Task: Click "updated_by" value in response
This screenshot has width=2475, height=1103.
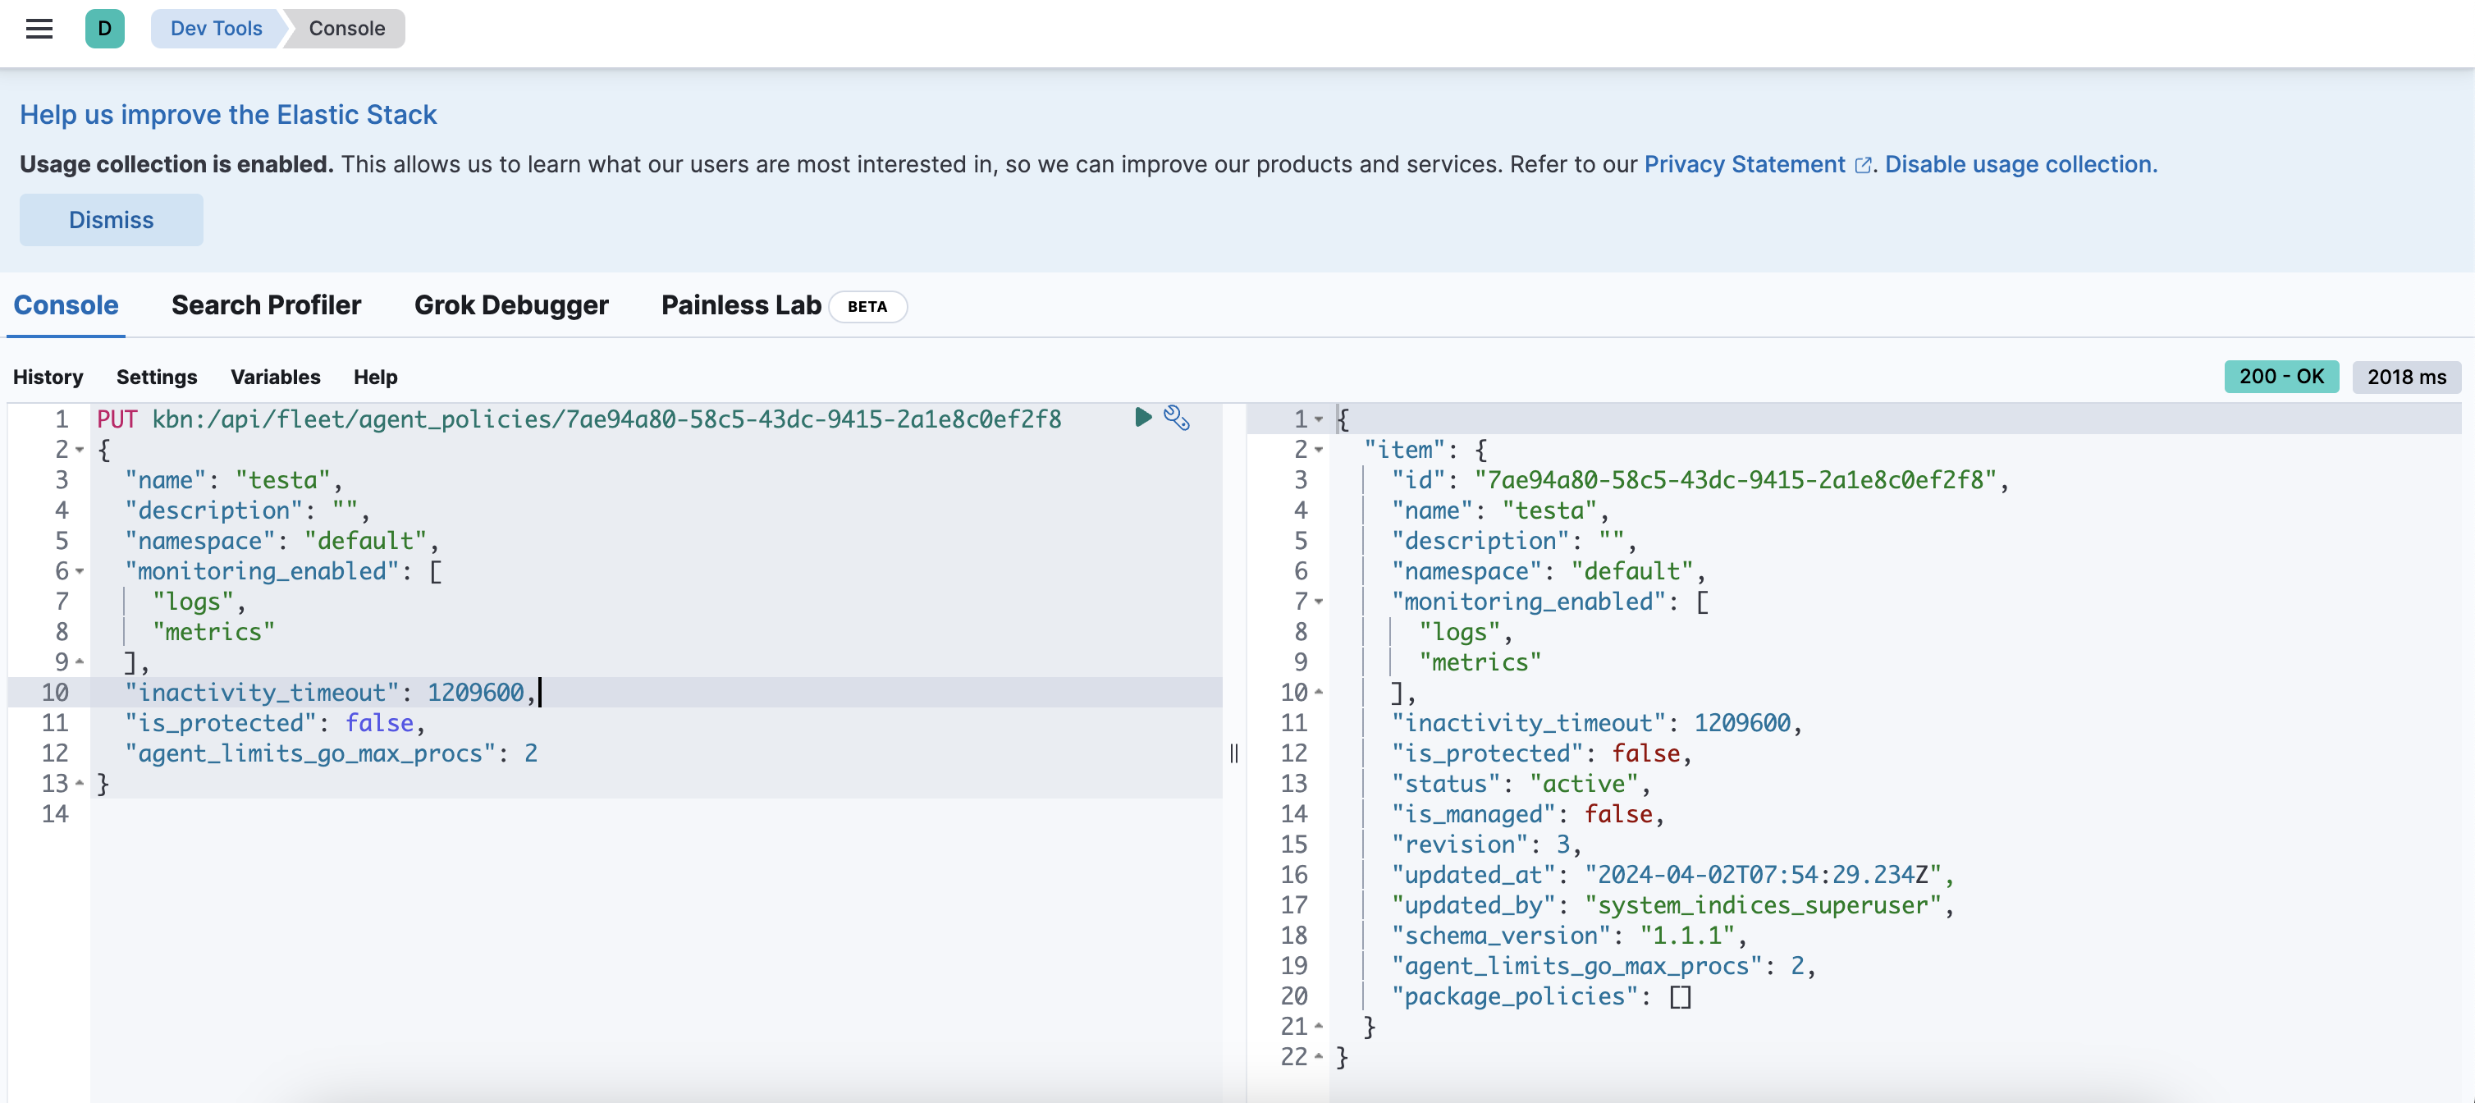Action: pyautogui.click(x=1763, y=906)
